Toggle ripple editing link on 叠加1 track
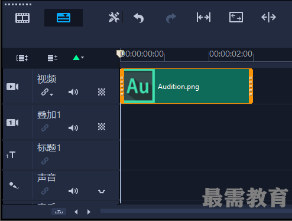This screenshot has height=221, width=292. 45,128
